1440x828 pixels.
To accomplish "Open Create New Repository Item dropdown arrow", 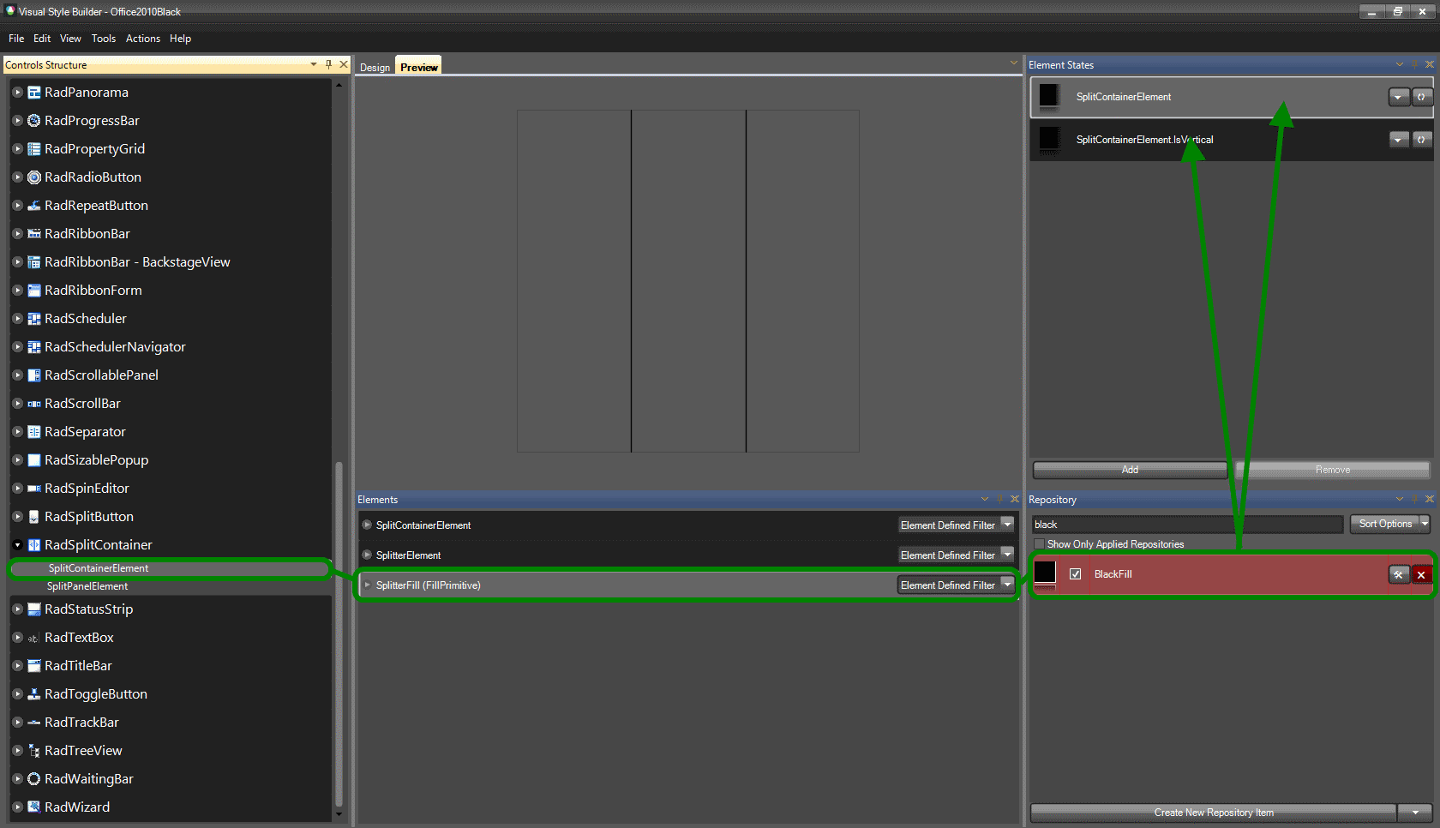I will [x=1415, y=813].
